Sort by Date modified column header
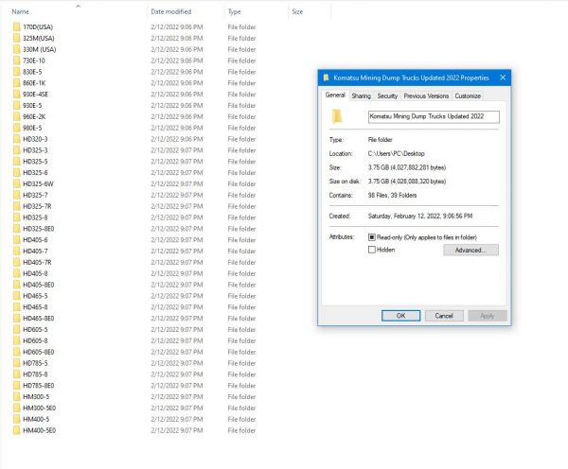 171,11
